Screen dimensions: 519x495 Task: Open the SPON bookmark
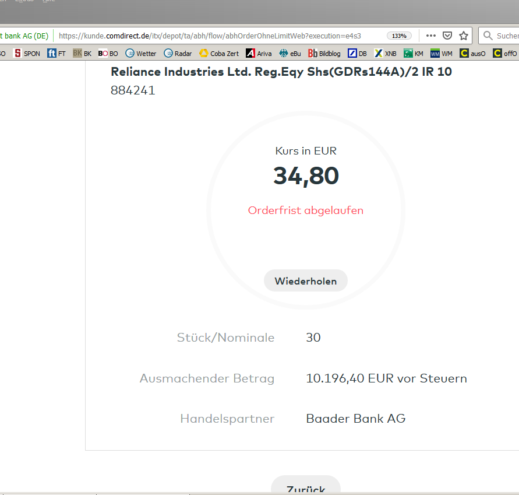27,53
